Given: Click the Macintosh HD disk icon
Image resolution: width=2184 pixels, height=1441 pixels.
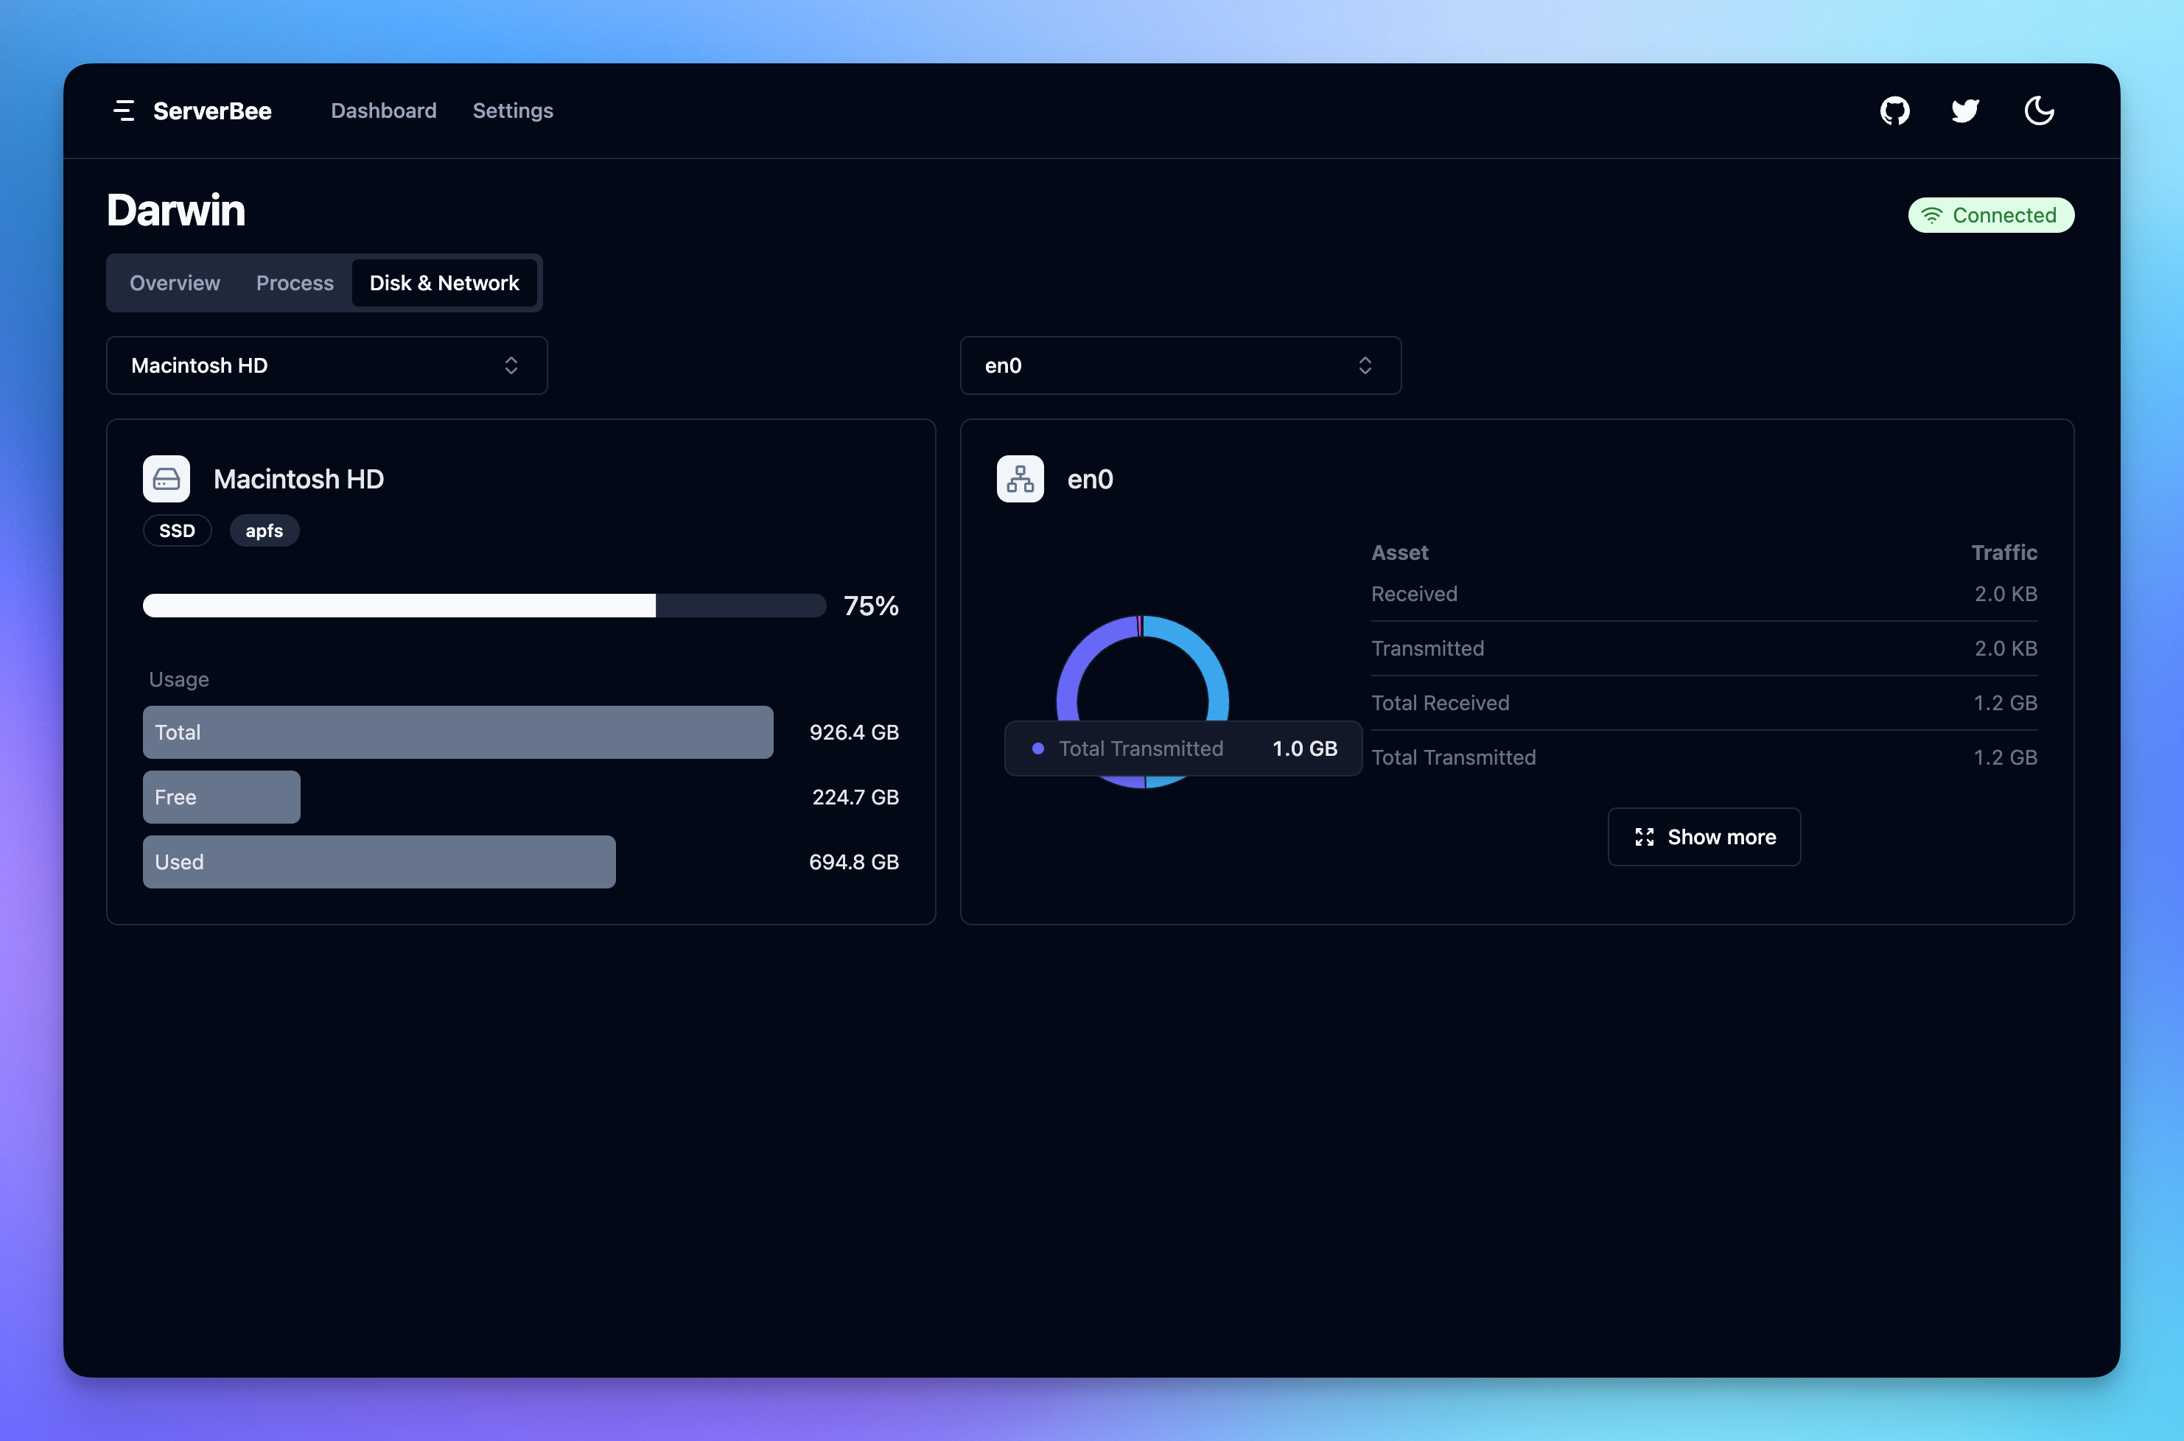Looking at the screenshot, I should pos(167,479).
